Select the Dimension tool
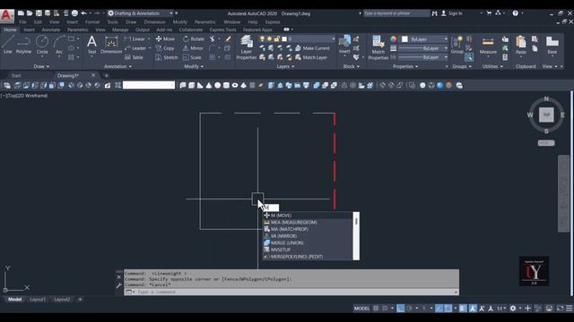 [x=111, y=45]
